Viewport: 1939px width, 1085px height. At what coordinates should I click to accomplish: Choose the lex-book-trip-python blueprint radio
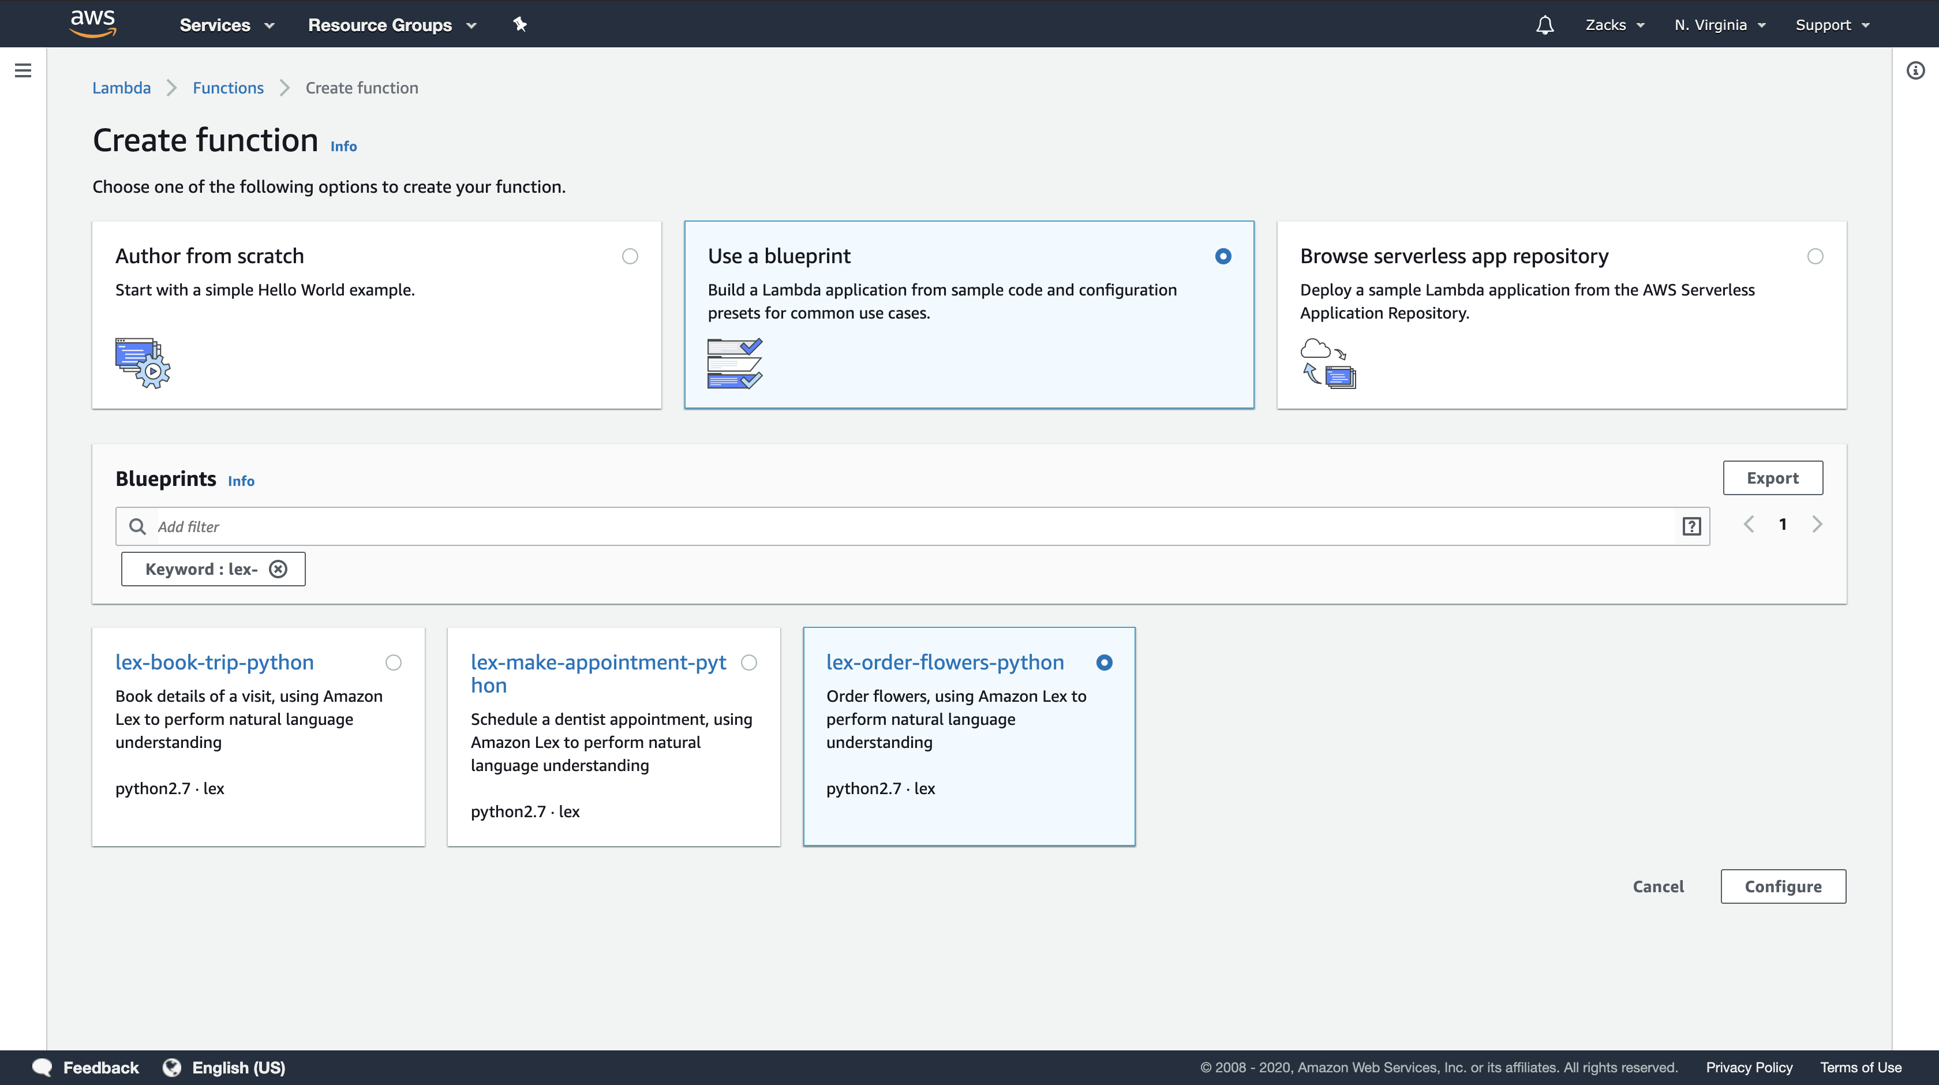tap(393, 663)
